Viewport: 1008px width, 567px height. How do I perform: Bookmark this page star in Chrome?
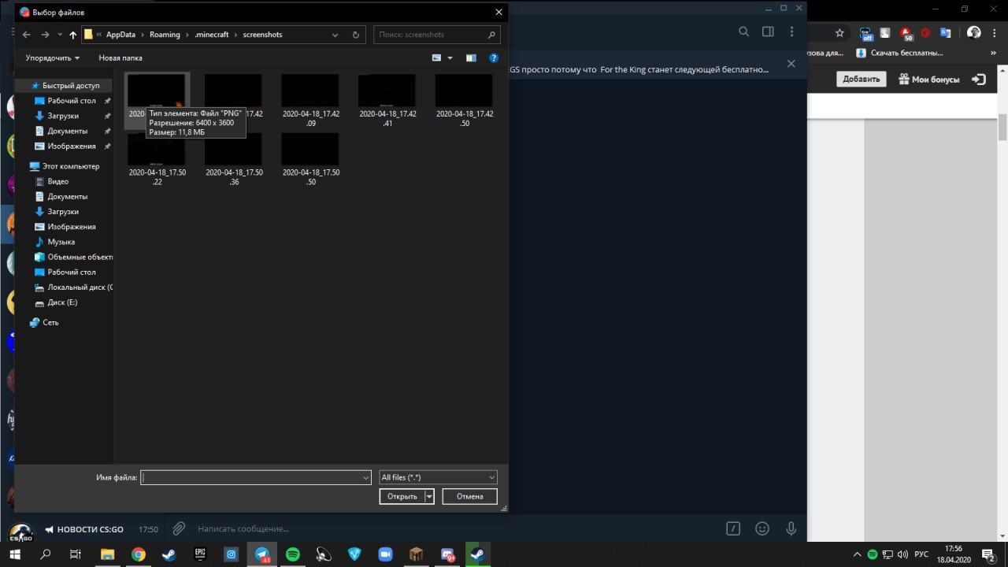click(839, 33)
